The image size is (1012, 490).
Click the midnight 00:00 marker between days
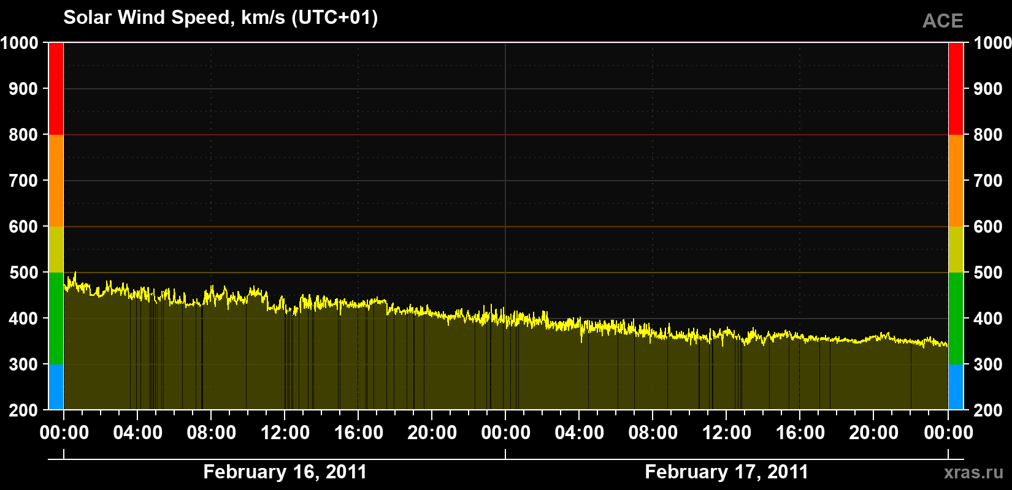pos(505,432)
